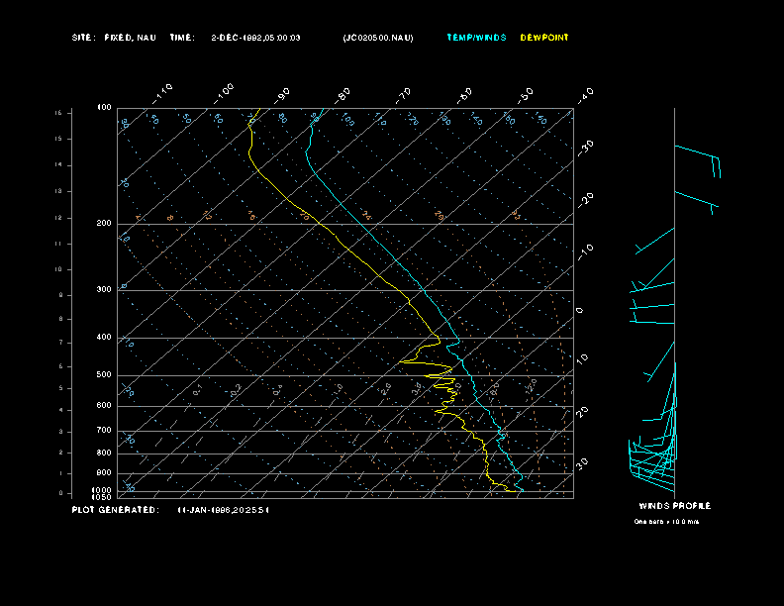Click the 500 pressure level label
784x606 pixels.
(104, 375)
